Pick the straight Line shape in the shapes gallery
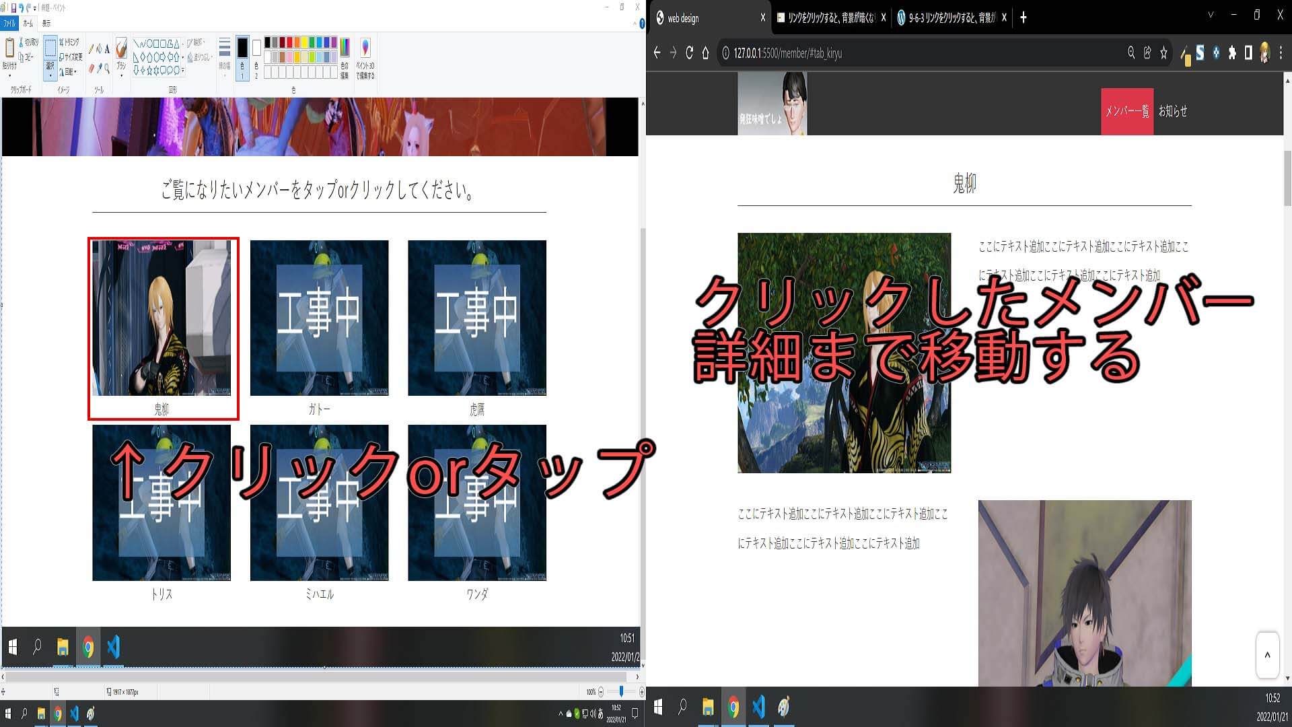Image resolution: width=1292 pixels, height=727 pixels. [x=136, y=44]
